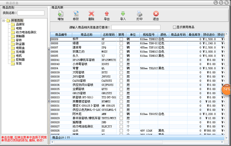Image resolution: width=231 pixels, height=146 pixels.
Task: Sort by the 商品名称 column header
Action: (87, 35)
